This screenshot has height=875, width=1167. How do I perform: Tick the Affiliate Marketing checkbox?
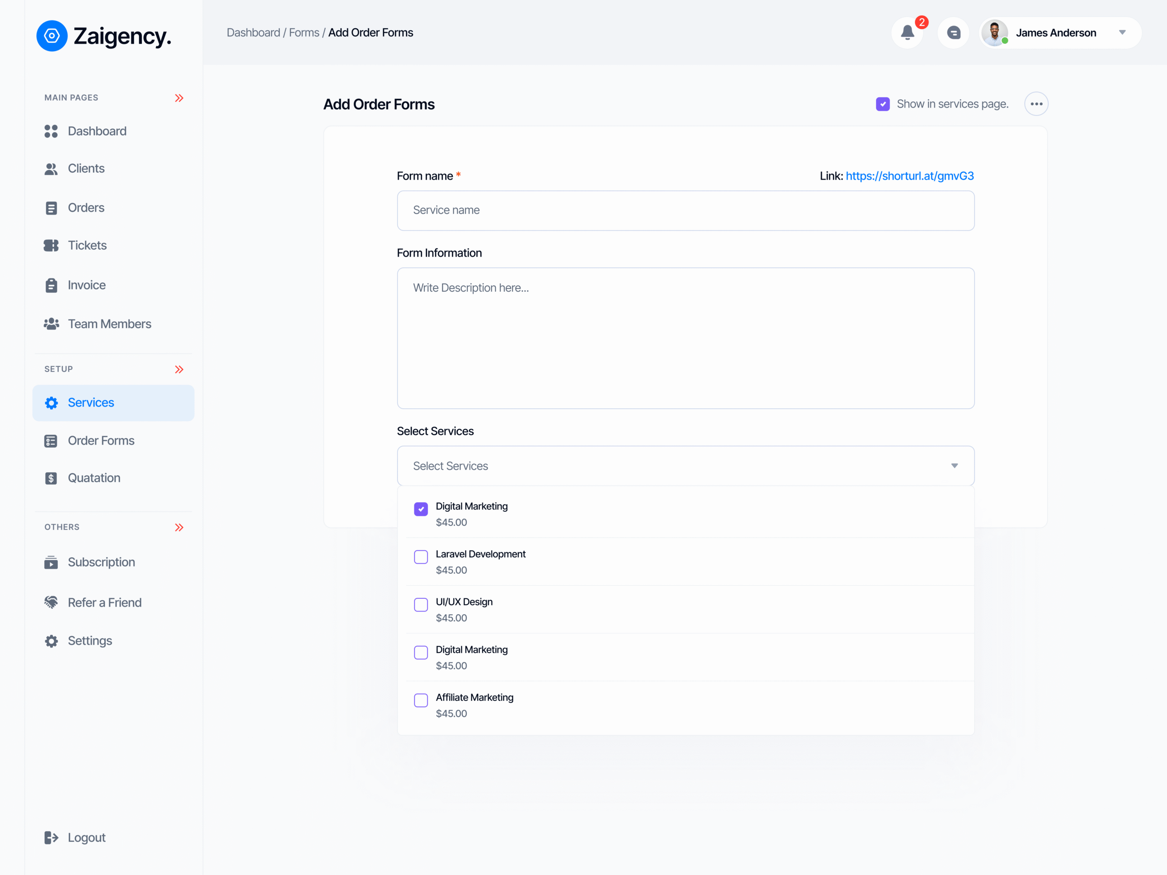click(421, 700)
